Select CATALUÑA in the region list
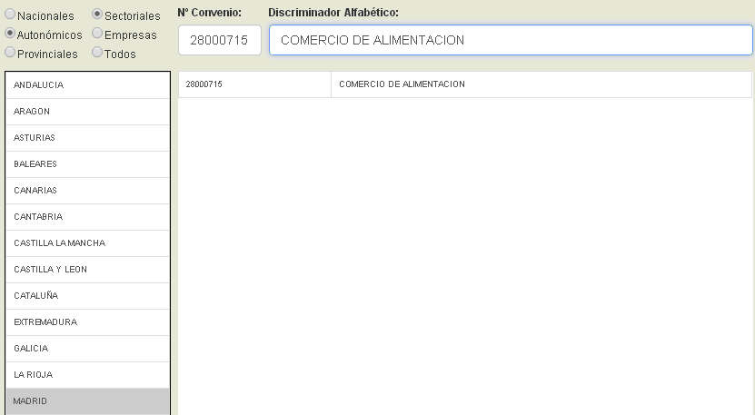This screenshot has width=755, height=415. coord(87,295)
